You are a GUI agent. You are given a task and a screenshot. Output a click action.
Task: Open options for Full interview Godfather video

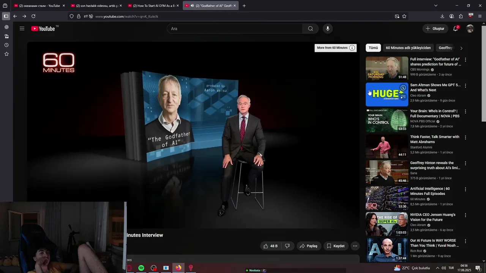465,60
